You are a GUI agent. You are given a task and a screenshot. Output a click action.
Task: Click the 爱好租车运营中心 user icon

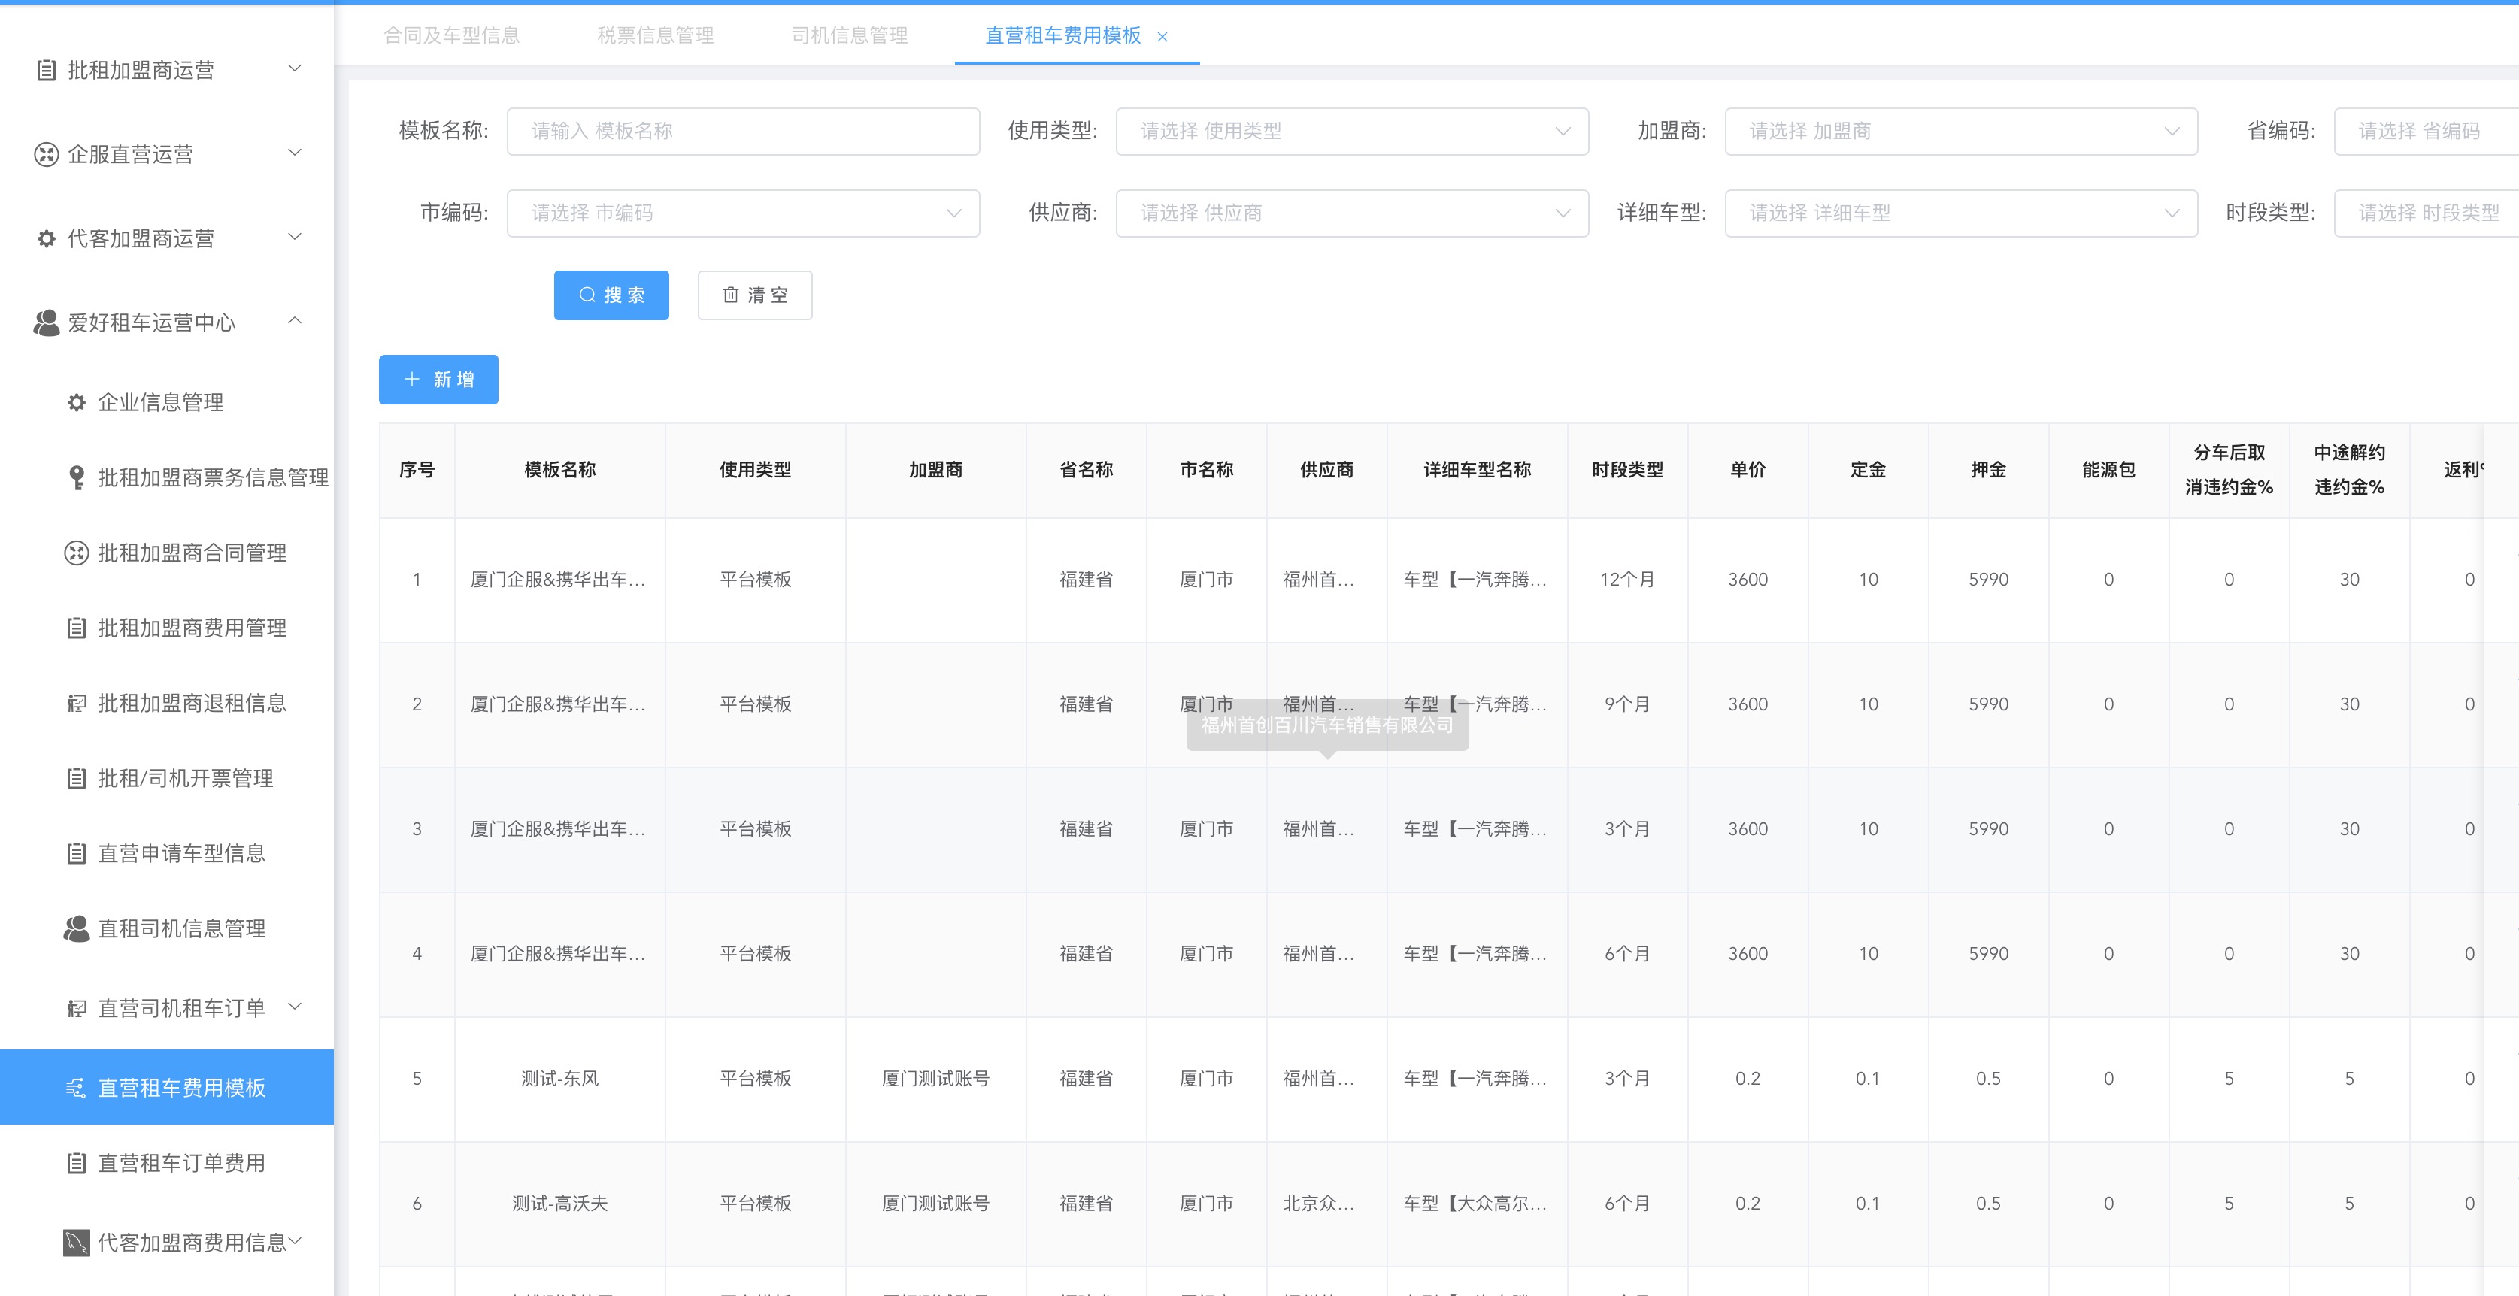[x=46, y=322]
